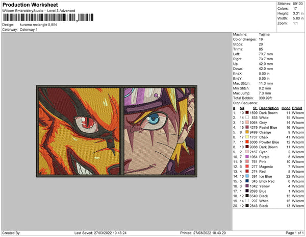Click the Total Bobbin value 330.99ft

tap(265, 98)
